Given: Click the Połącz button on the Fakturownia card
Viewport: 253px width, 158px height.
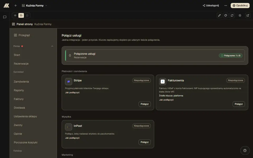Looking at the screenshot, I should click(239, 104).
